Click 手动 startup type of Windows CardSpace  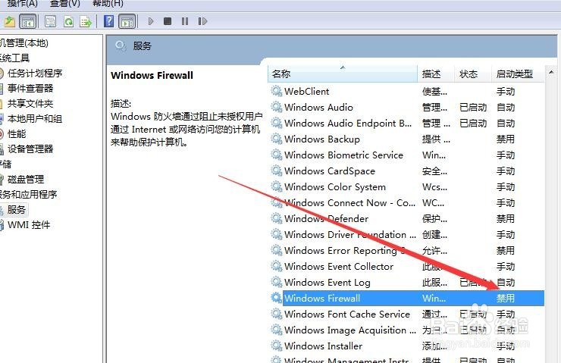pos(505,171)
